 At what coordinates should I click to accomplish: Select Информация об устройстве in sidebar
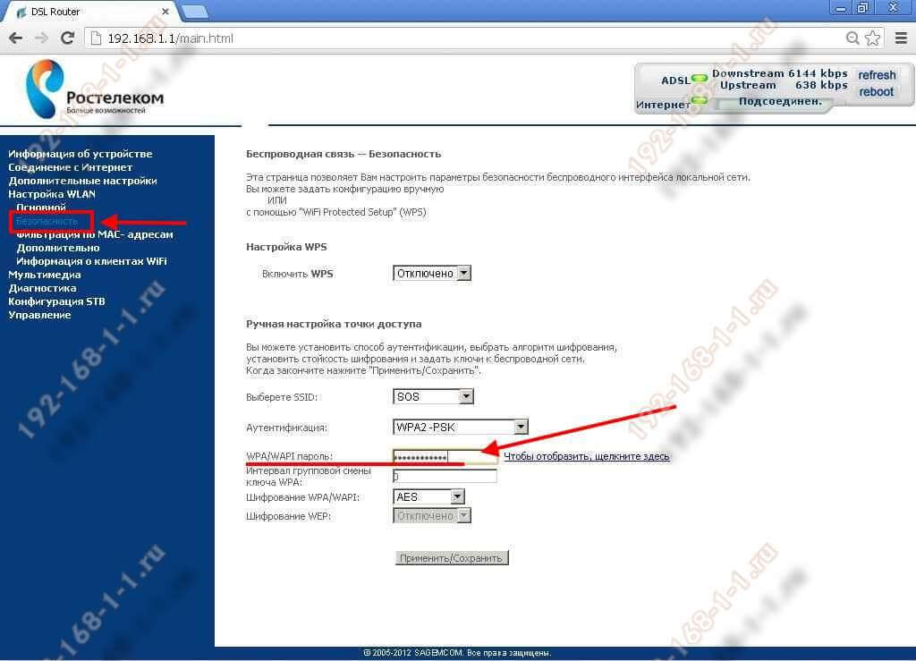click(x=80, y=154)
